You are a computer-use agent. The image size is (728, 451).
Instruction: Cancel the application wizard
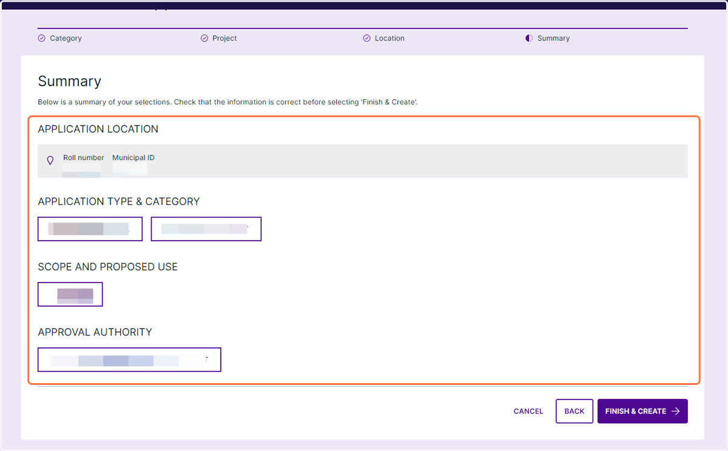(528, 411)
